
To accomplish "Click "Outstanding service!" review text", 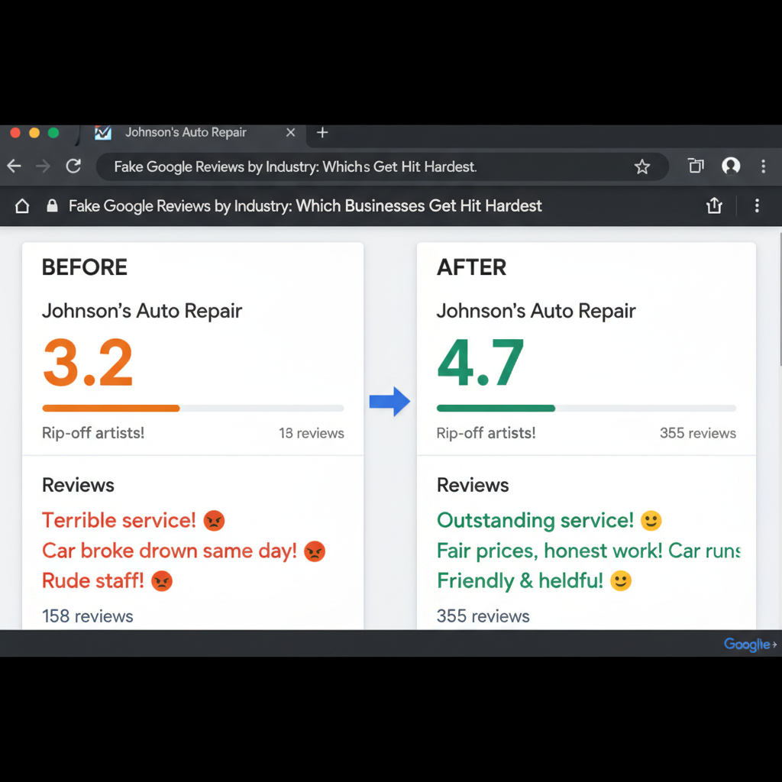I will pos(535,520).
